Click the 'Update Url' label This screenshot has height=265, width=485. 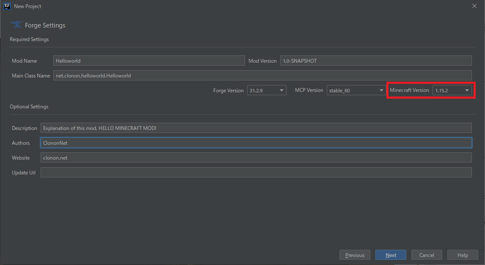[x=24, y=173]
